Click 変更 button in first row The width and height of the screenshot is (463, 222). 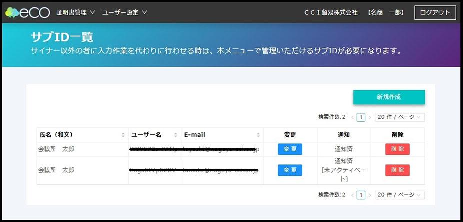290,149
